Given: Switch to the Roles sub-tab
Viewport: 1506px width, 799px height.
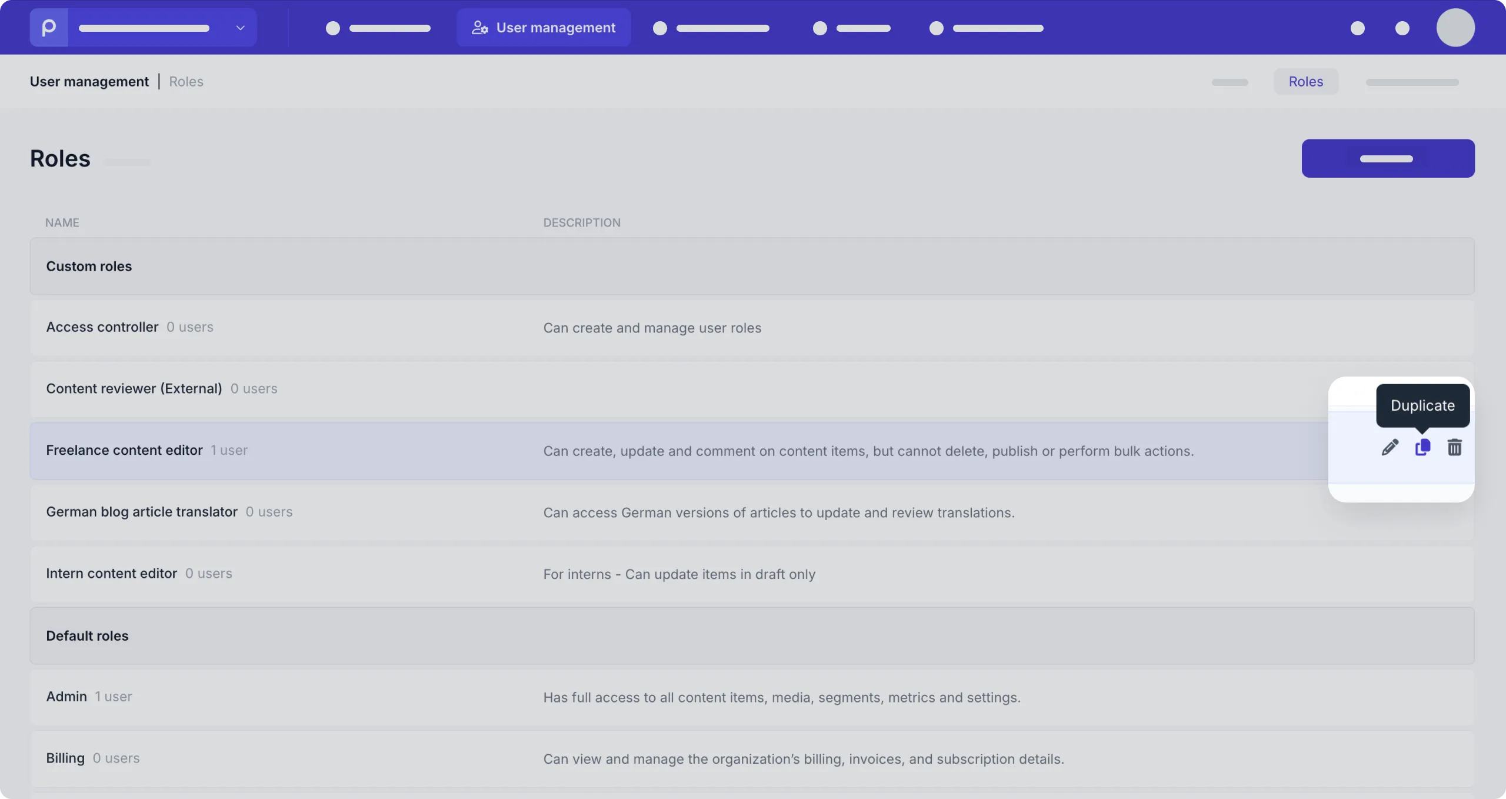Looking at the screenshot, I should [x=1306, y=82].
